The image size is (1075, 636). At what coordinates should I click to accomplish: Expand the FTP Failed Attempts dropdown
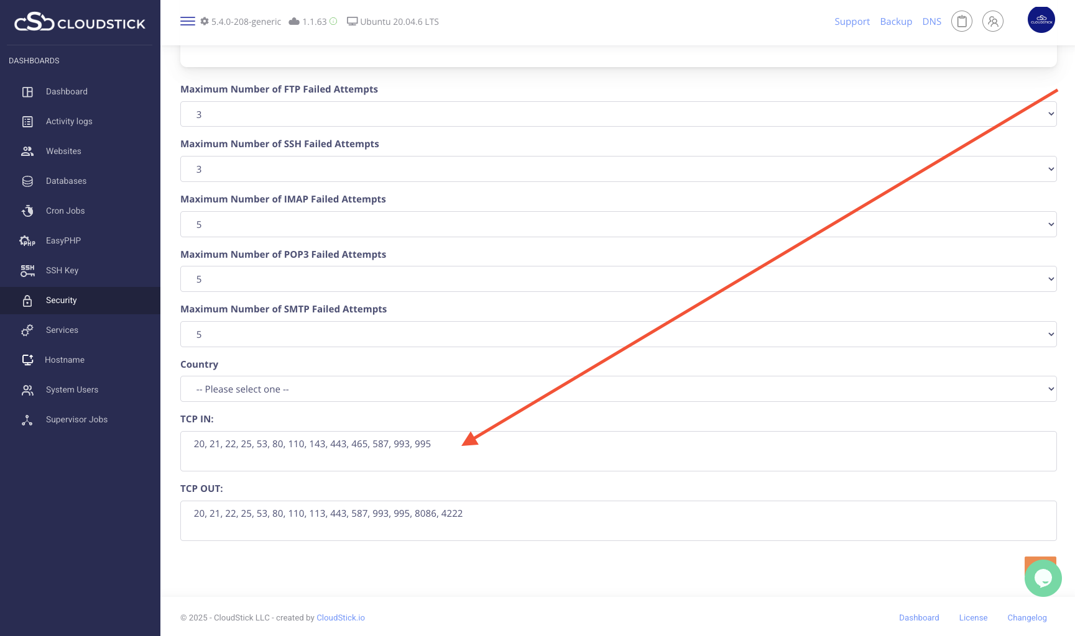click(618, 114)
